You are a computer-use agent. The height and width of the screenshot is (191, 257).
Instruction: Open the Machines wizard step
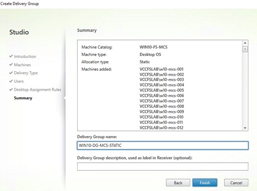click(x=23, y=65)
